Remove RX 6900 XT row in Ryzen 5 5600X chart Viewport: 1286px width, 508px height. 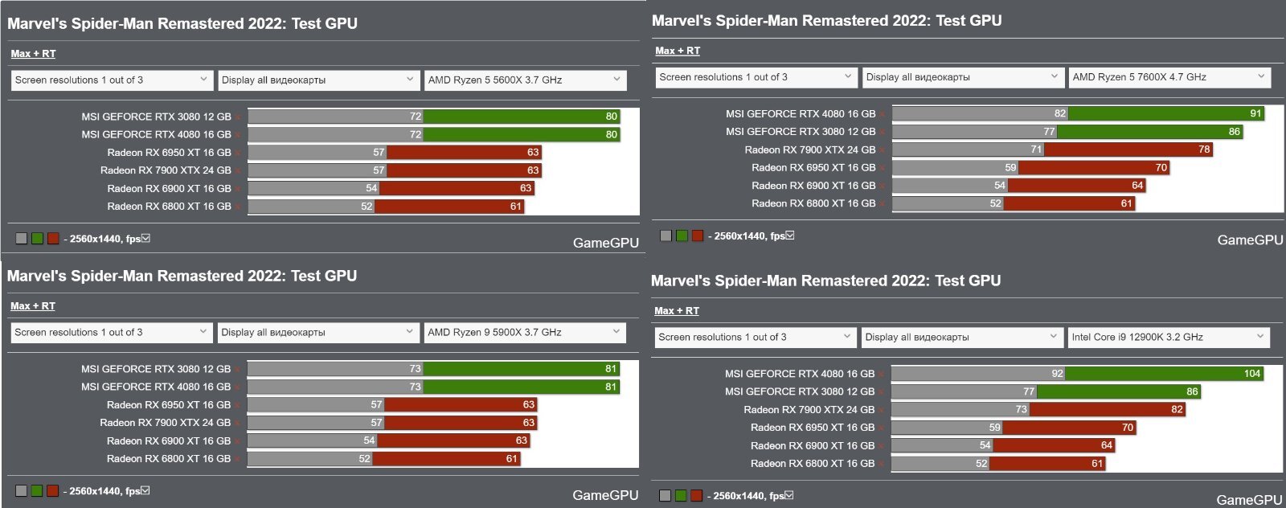[238, 189]
